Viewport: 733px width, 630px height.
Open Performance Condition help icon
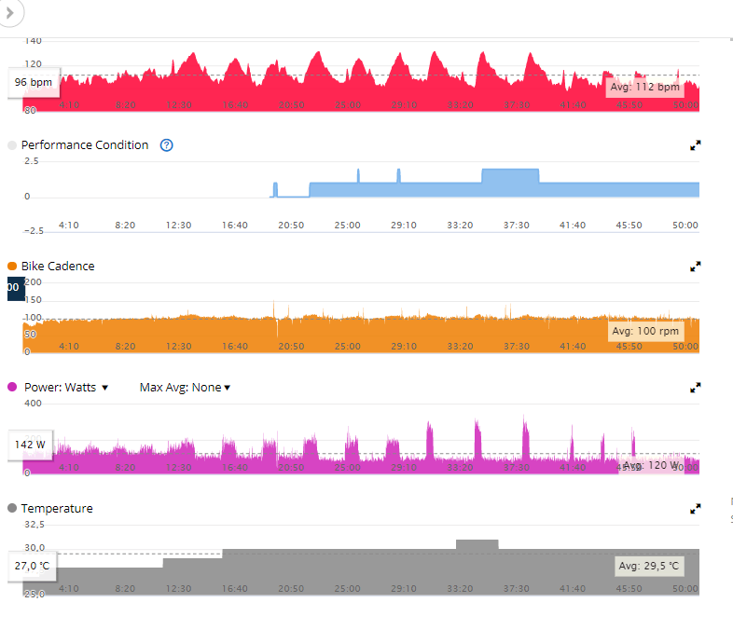[166, 145]
